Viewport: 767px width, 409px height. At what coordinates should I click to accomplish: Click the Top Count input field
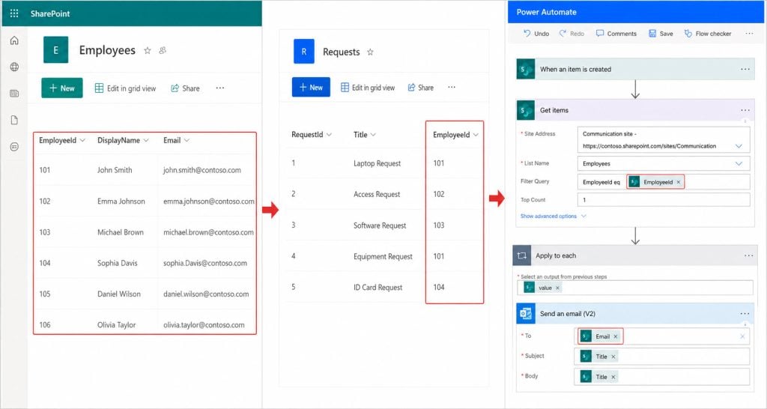point(664,199)
